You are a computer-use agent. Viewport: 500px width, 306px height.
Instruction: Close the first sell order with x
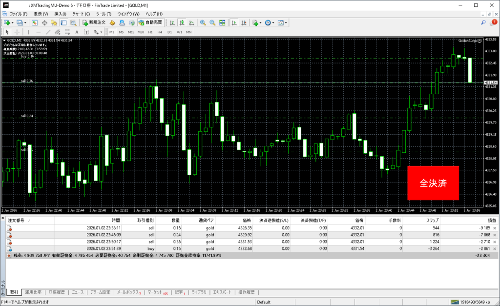click(495, 228)
